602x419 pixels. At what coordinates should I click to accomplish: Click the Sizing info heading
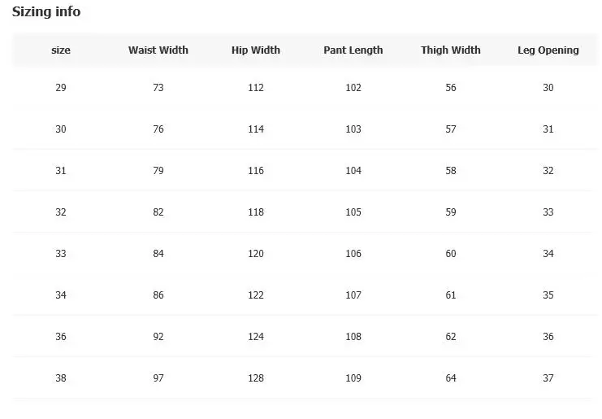tap(46, 12)
